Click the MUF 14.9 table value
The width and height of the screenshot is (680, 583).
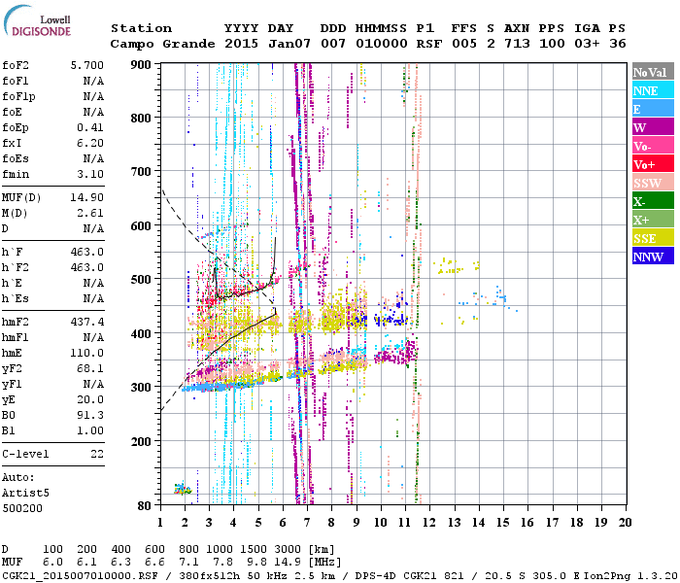[288, 563]
